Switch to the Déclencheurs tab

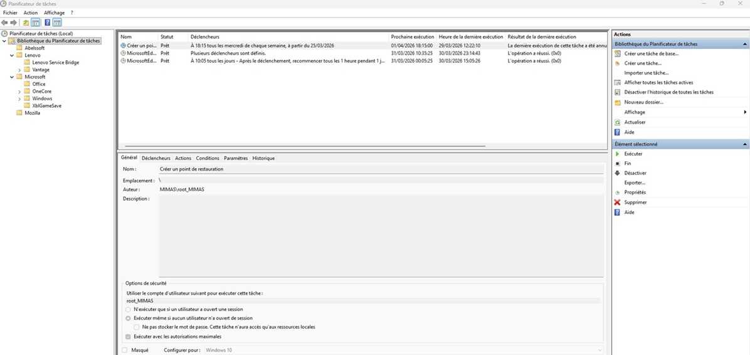pos(156,158)
